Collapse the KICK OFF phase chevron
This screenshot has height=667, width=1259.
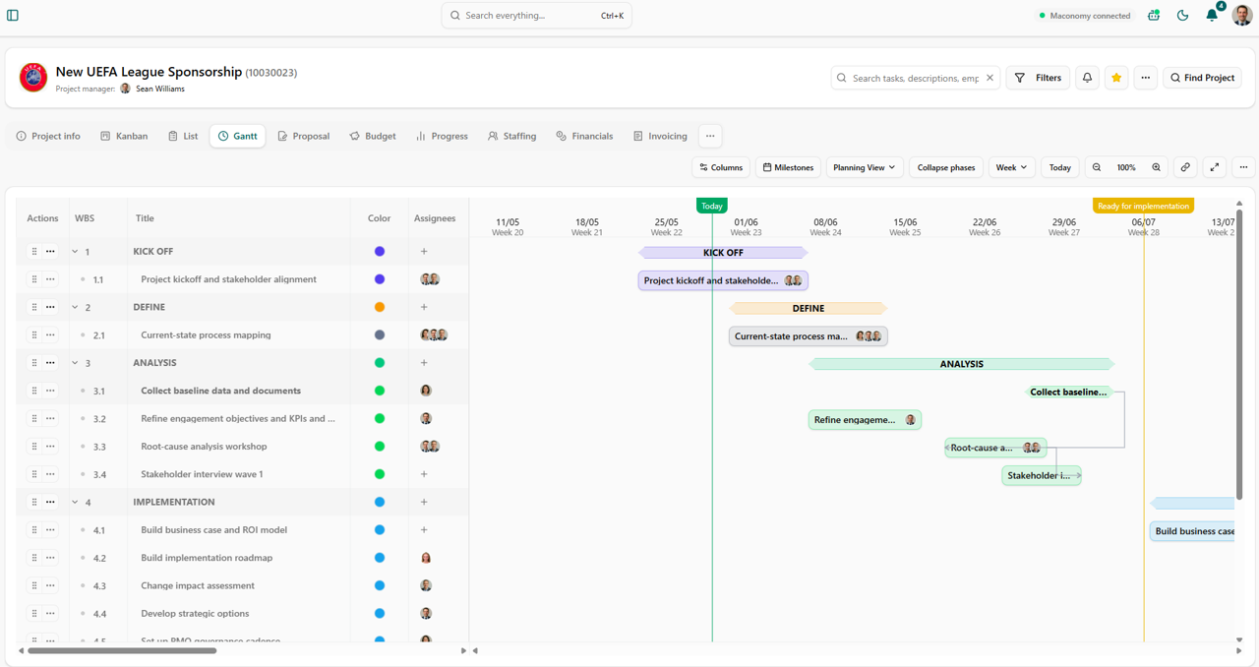pos(75,252)
